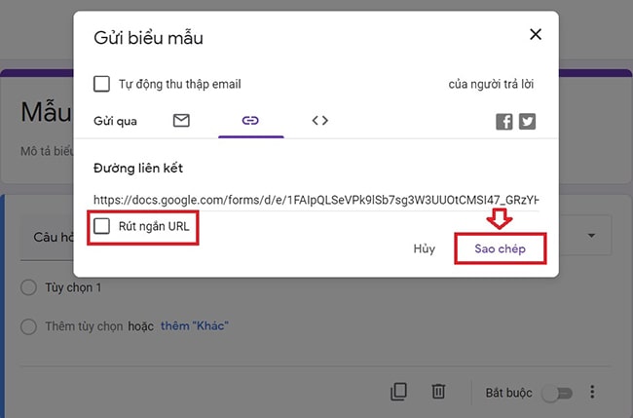This screenshot has width=633, height=418.
Task: Expand the question type dropdown arrow
Action: point(591,236)
